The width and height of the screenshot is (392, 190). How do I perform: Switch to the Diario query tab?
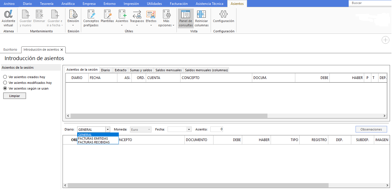point(105,70)
